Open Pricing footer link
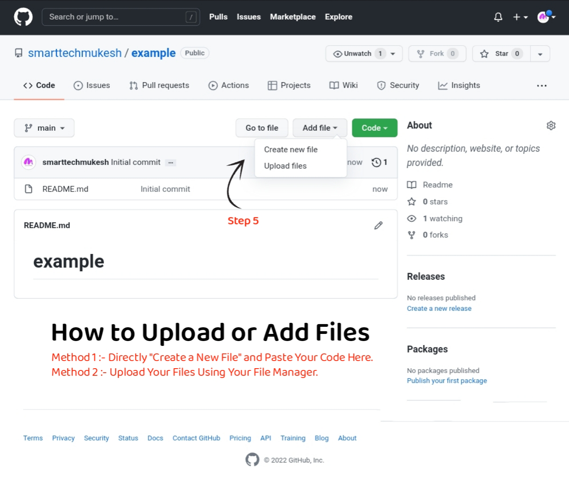Image resolution: width=569 pixels, height=482 pixels. [240, 438]
